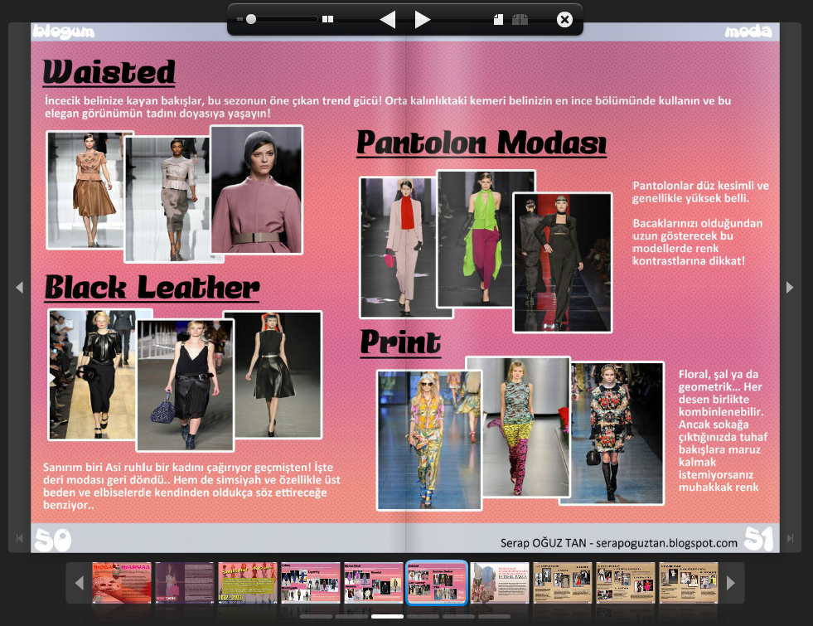The width and height of the screenshot is (813, 626).
Task: Click the last page indicator bar
Action: [494, 617]
